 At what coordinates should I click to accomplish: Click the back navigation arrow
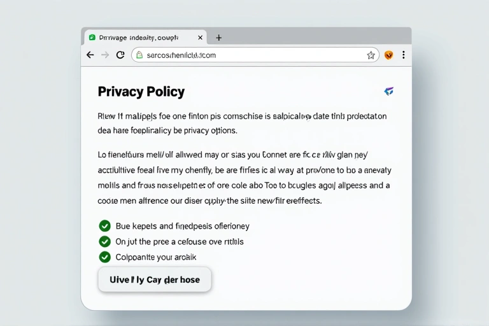click(90, 55)
